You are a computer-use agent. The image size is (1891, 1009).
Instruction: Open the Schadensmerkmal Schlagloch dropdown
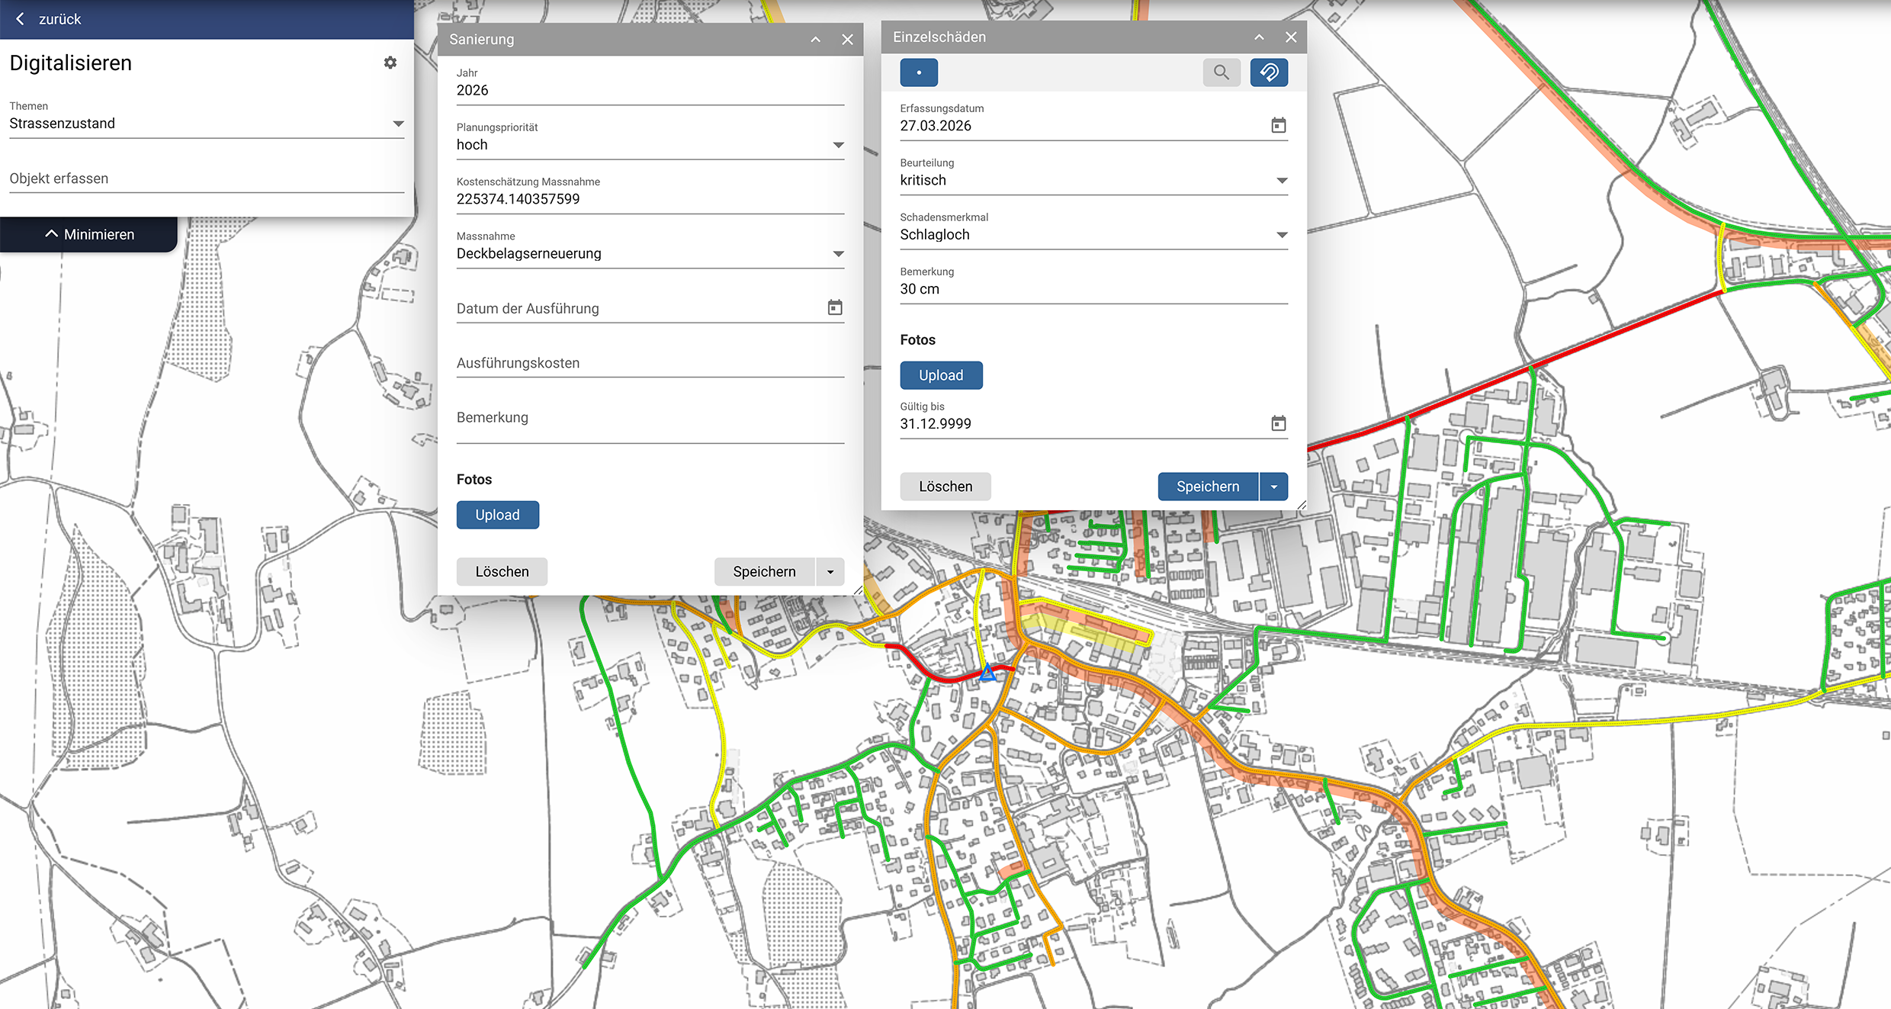[x=1282, y=235]
